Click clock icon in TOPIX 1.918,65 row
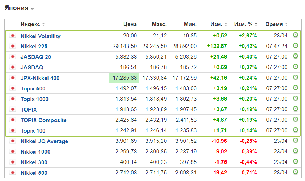Image resolution: width=305 pixels, height=181 pixels. (x=295, y=109)
